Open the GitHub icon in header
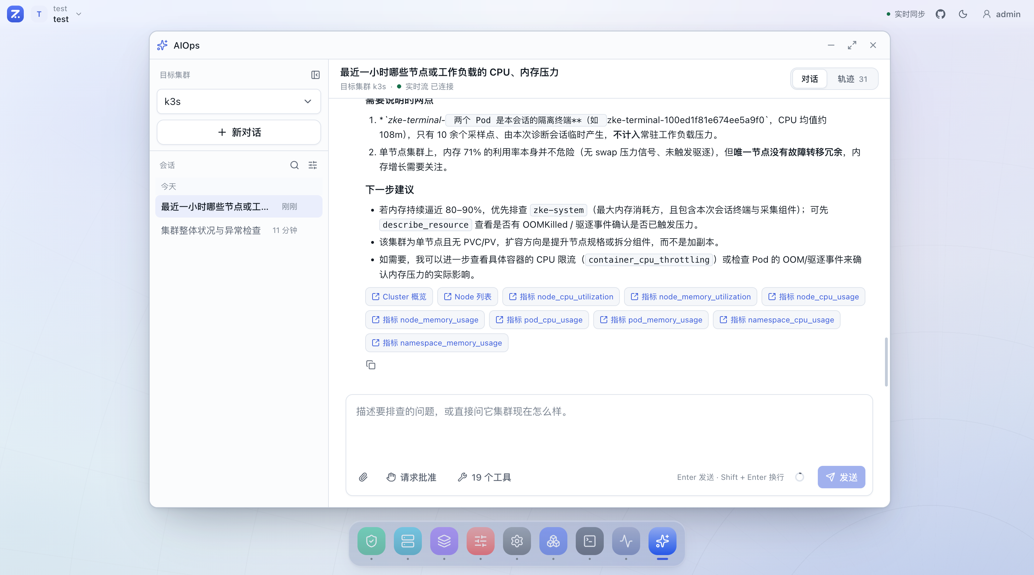This screenshot has width=1034, height=575. click(x=941, y=14)
